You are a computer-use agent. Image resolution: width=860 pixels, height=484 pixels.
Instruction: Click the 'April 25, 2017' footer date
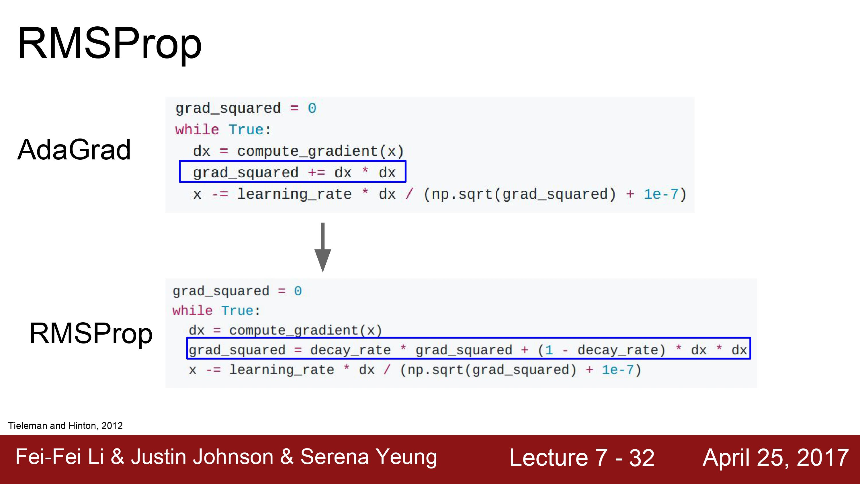776,458
